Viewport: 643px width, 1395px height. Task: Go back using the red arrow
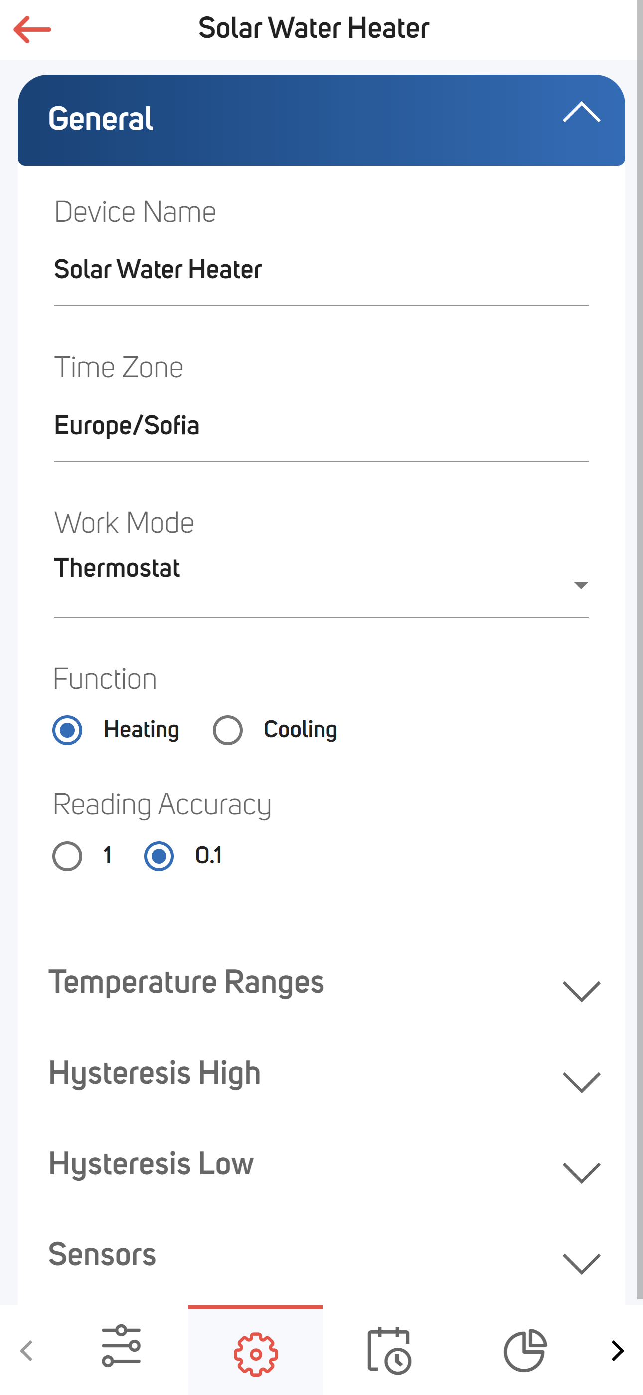pos(32,29)
